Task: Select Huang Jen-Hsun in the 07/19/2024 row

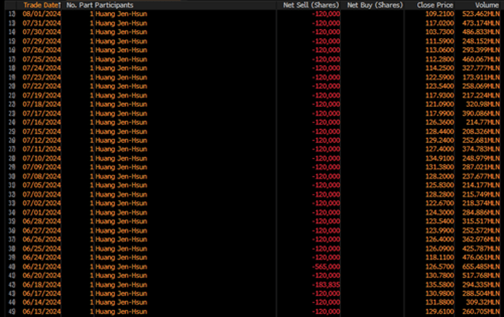Action: click(x=121, y=96)
